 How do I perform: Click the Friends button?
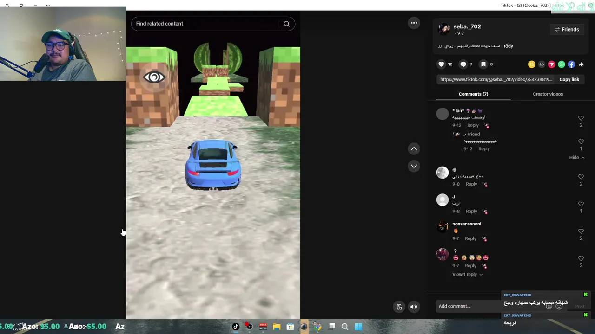click(567, 29)
